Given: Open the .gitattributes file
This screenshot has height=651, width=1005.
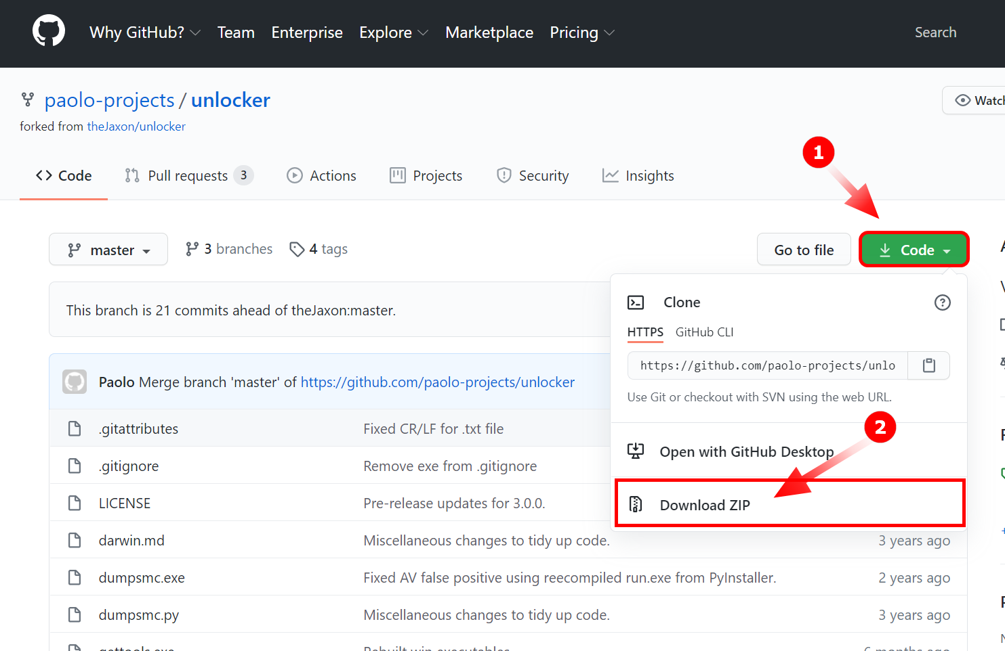Looking at the screenshot, I should tap(139, 429).
